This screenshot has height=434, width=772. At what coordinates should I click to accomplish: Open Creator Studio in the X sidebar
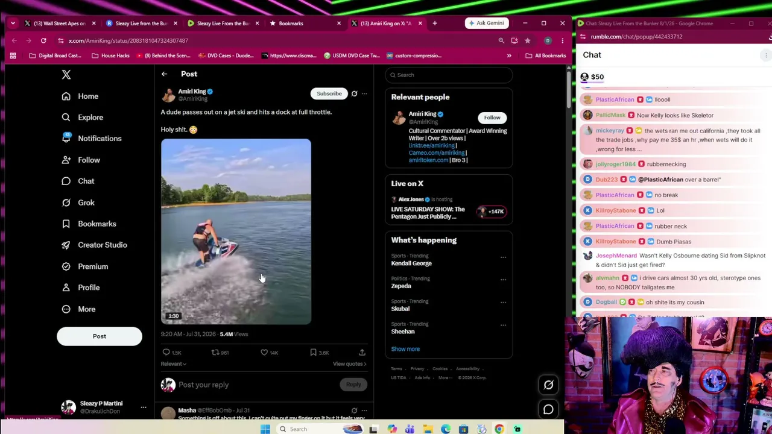[94, 245]
